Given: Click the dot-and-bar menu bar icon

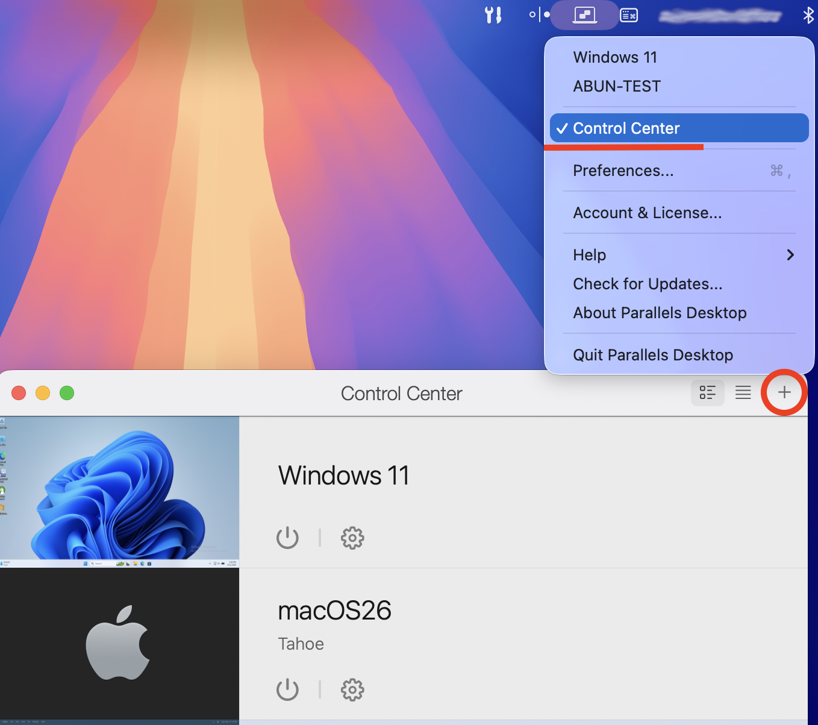Looking at the screenshot, I should click(539, 14).
